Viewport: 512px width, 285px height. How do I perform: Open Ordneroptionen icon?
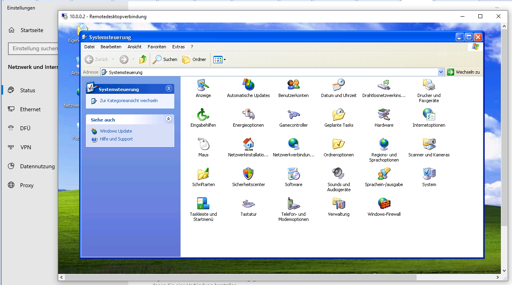(x=339, y=144)
